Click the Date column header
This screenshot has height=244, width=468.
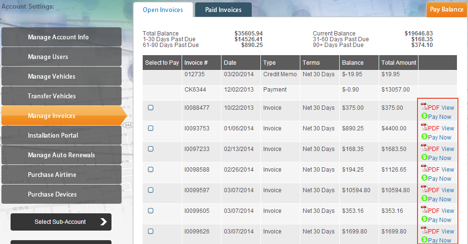(x=241, y=63)
